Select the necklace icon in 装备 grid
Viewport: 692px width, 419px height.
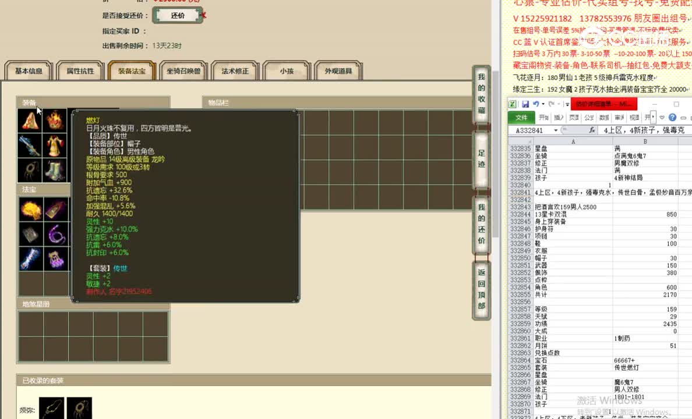click(30, 171)
